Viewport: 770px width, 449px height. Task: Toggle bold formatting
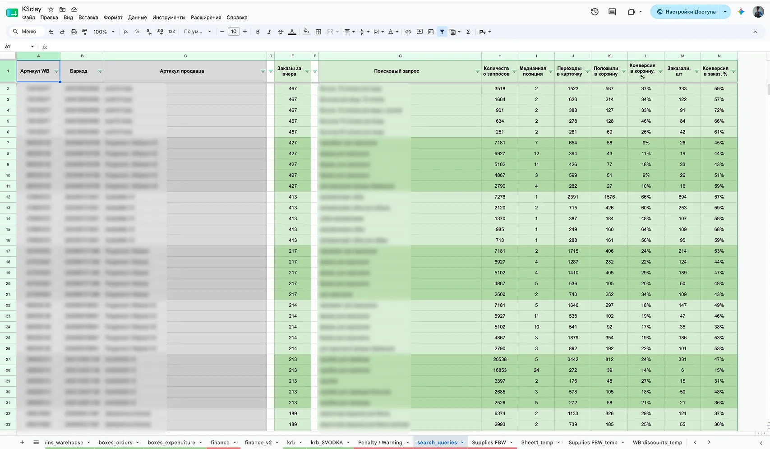click(258, 32)
